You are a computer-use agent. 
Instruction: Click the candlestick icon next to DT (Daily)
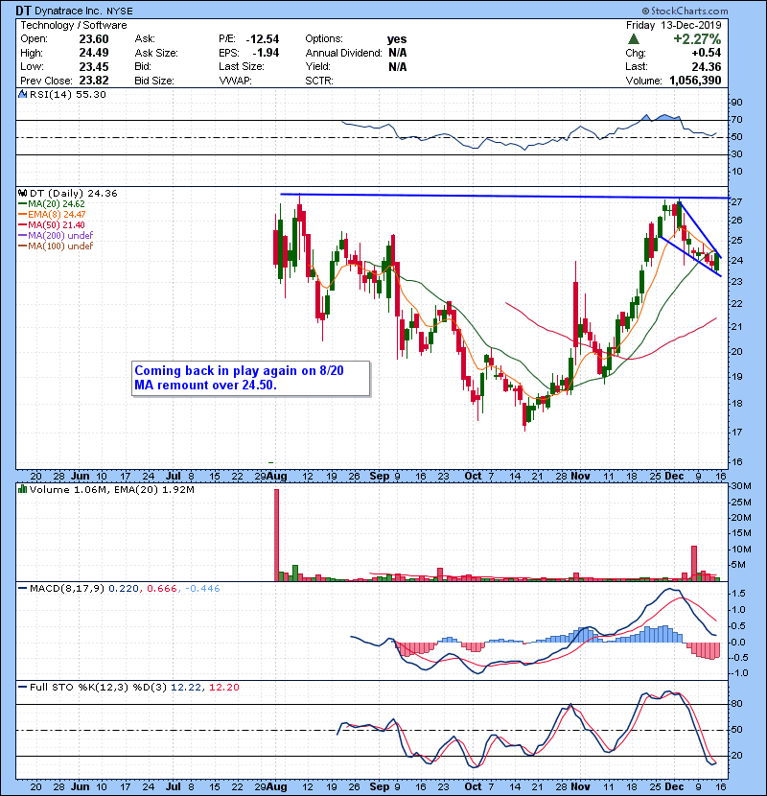22,194
